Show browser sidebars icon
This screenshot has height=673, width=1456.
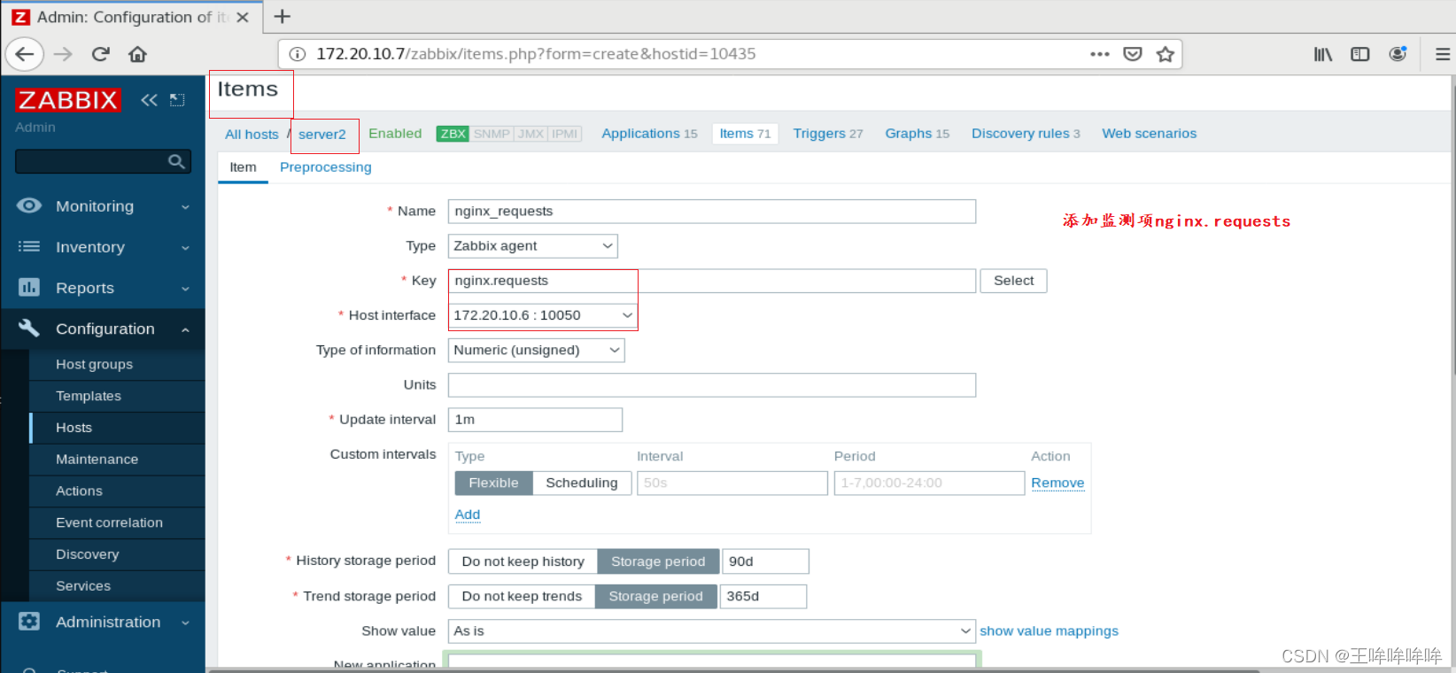[x=1360, y=54]
